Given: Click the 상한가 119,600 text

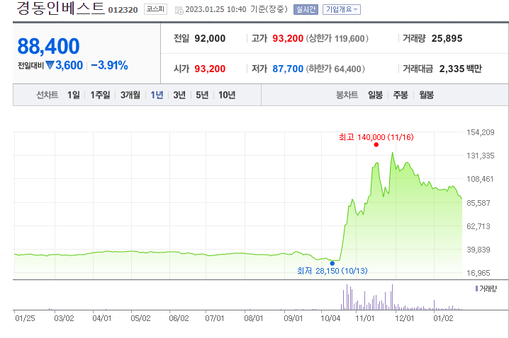Looking at the screenshot, I should coord(337,38).
